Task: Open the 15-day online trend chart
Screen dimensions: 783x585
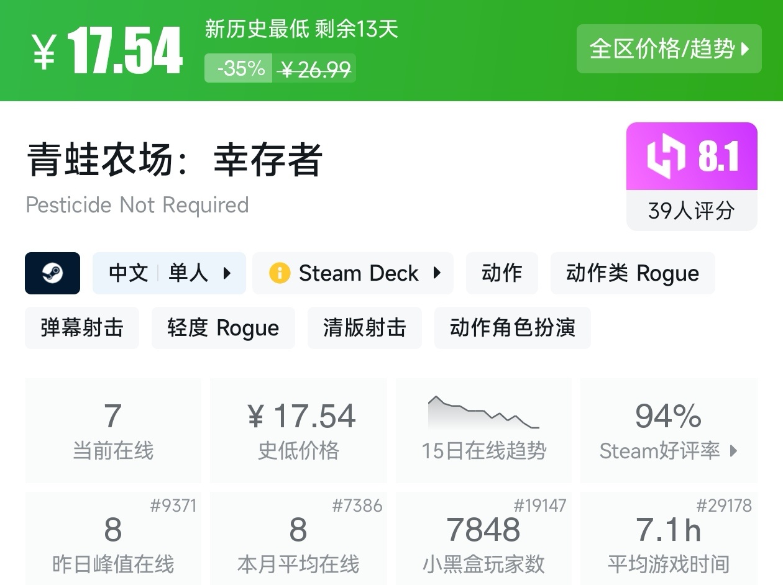Action: 483,430
